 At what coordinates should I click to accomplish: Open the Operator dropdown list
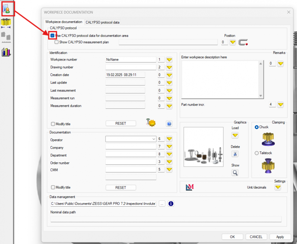pyautogui.click(x=154, y=139)
